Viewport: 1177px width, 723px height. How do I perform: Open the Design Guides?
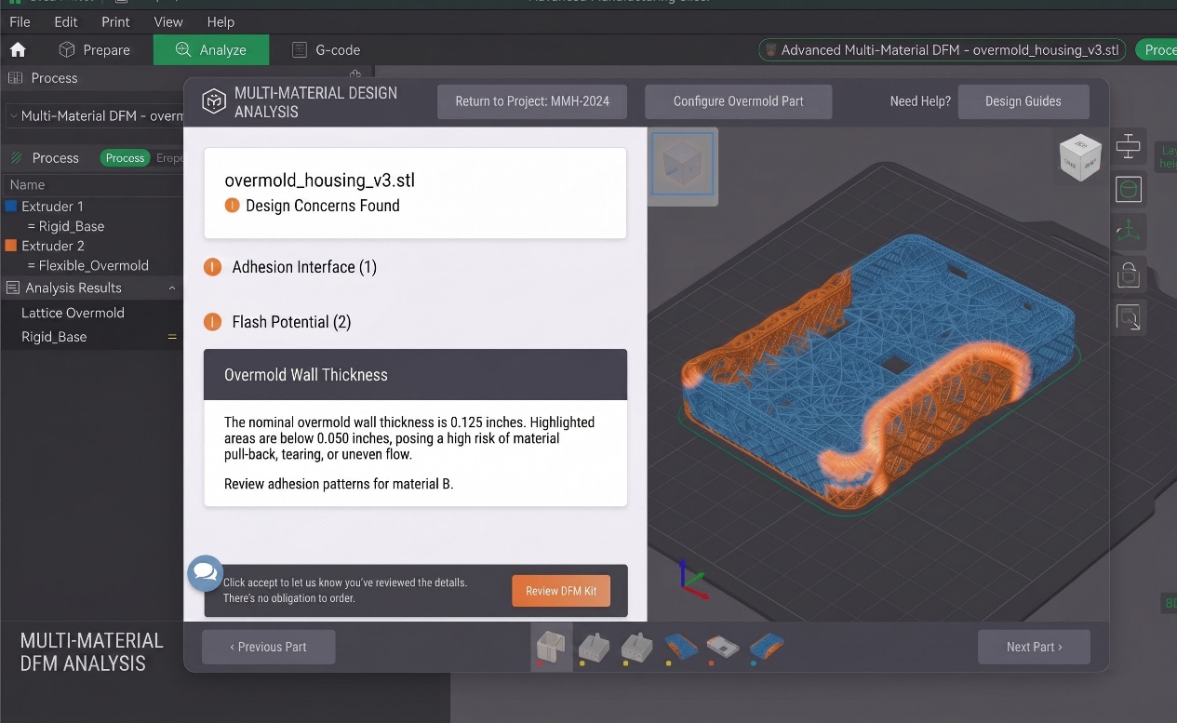coord(1023,101)
